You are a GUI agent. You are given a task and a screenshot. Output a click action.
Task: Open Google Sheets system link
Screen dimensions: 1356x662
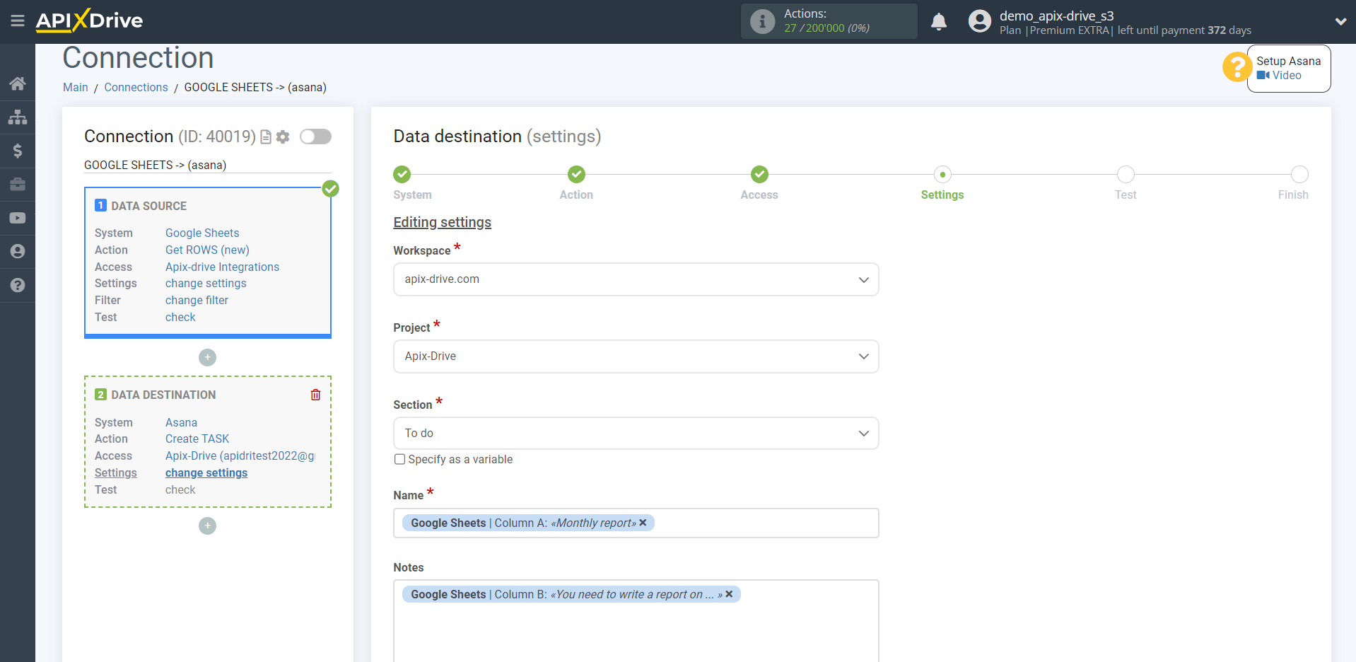202,233
